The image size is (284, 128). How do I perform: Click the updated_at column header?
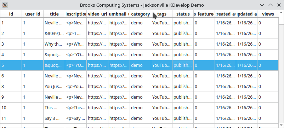tap(246, 14)
